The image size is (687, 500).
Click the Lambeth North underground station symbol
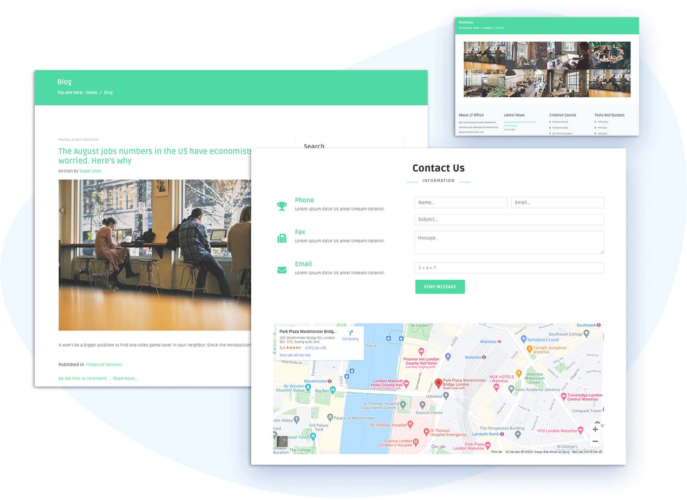[x=502, y=434]
